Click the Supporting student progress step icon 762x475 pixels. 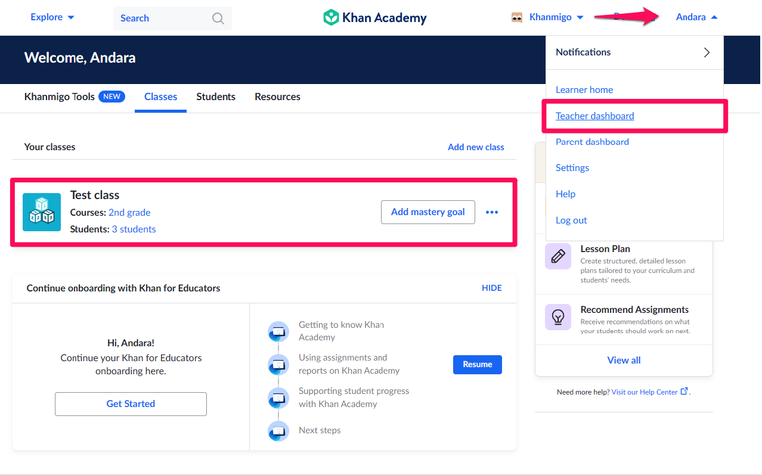coord(278,398)
